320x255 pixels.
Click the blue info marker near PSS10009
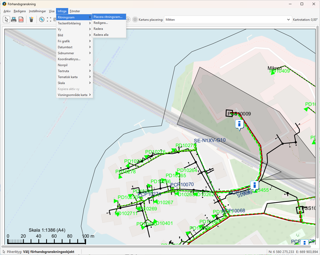tap(239, 124)
